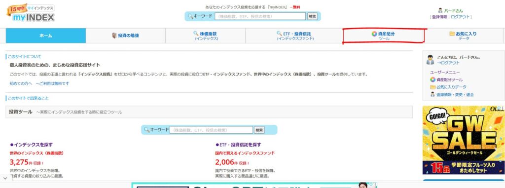Screen dimensions: 505x188
Task: Open the 株価指数 (インデックス) tab
Action: 206,36
